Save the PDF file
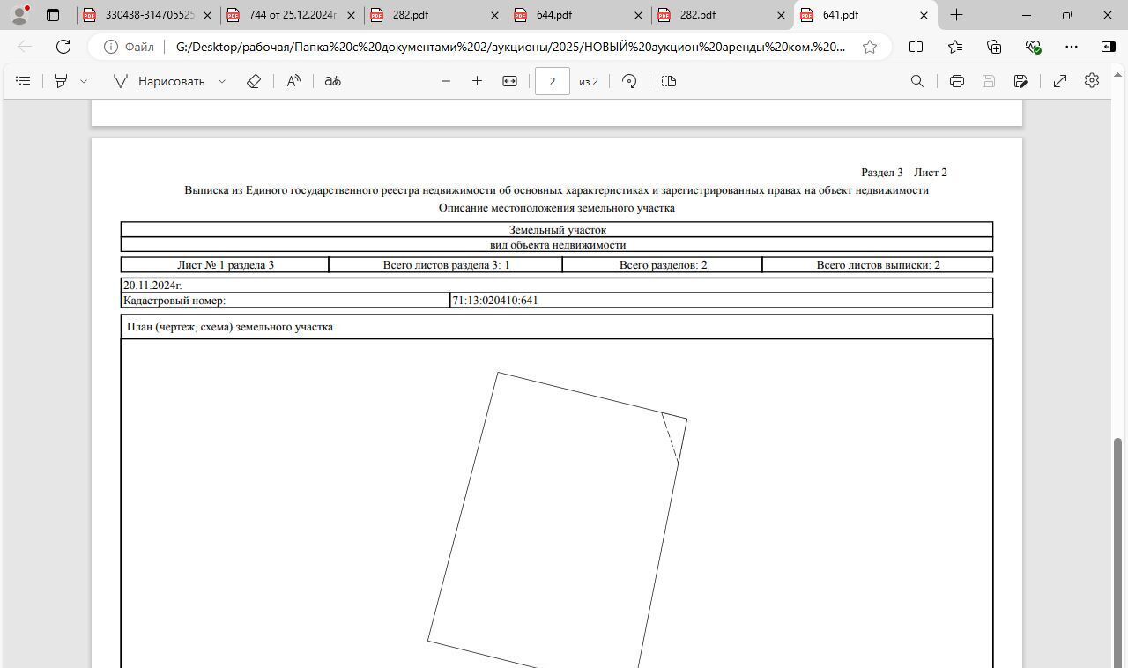 click(x=989, y=81)
